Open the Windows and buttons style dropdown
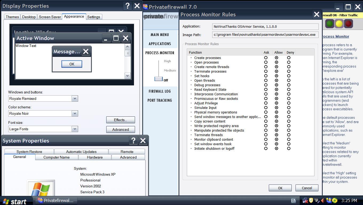The image size is (363, 205). point(75,98)
